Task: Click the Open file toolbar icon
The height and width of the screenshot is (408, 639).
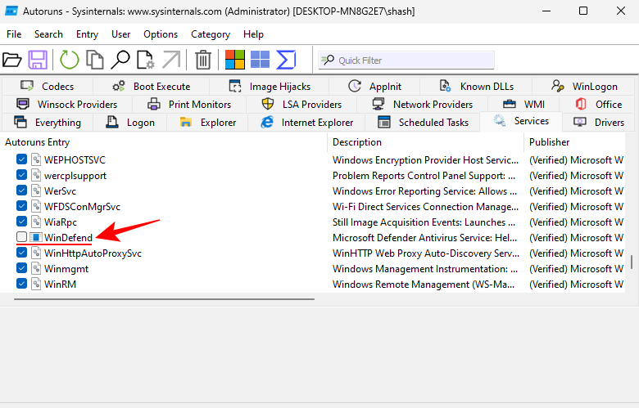Action: click(12, 60)
